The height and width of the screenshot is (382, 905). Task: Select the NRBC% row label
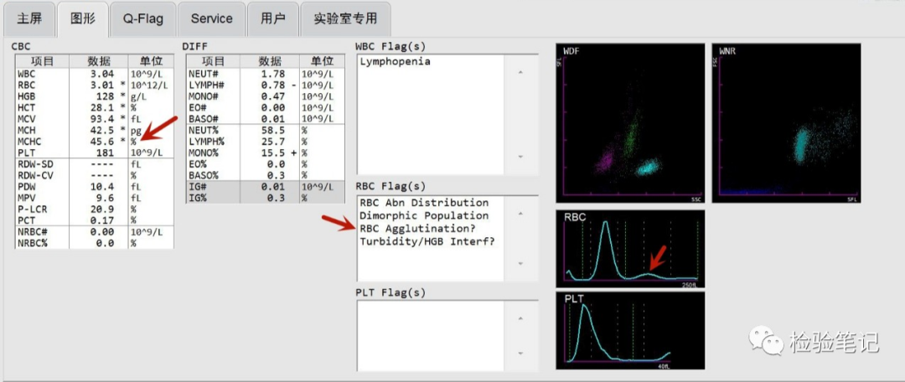pos(31,243)
